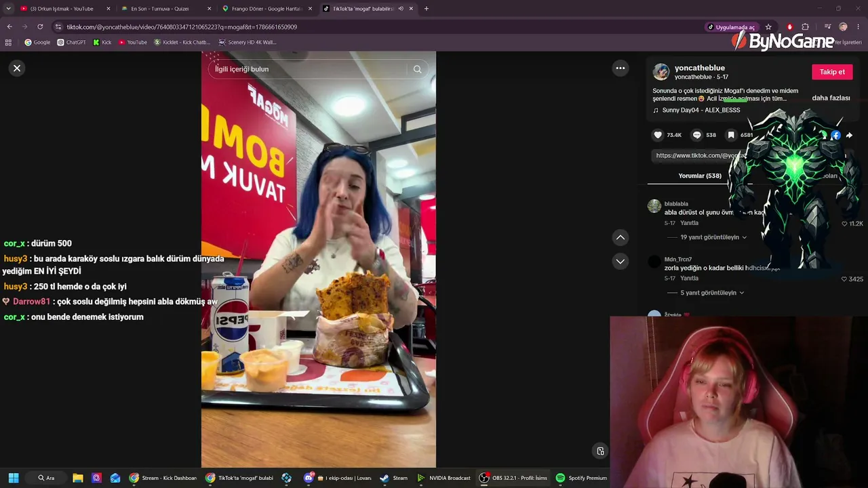Share the video to Facebook

point(835,136)
